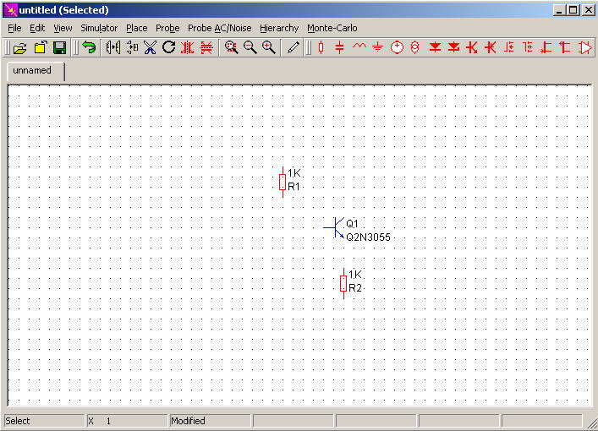Open the Monte-Carlo menu
This screenshot has height=431, width=598.
click(x=332, y=28)
